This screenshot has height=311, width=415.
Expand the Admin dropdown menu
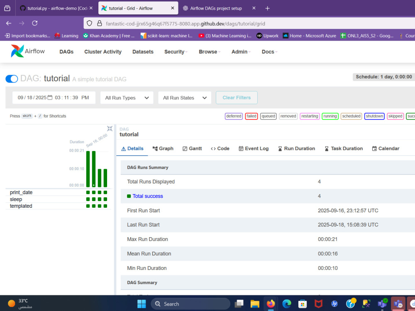coord(241,52)
